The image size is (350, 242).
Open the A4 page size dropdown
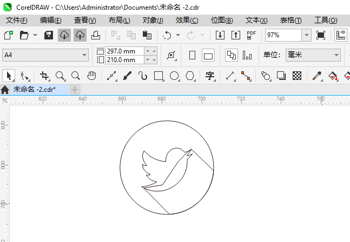point(45,55)
